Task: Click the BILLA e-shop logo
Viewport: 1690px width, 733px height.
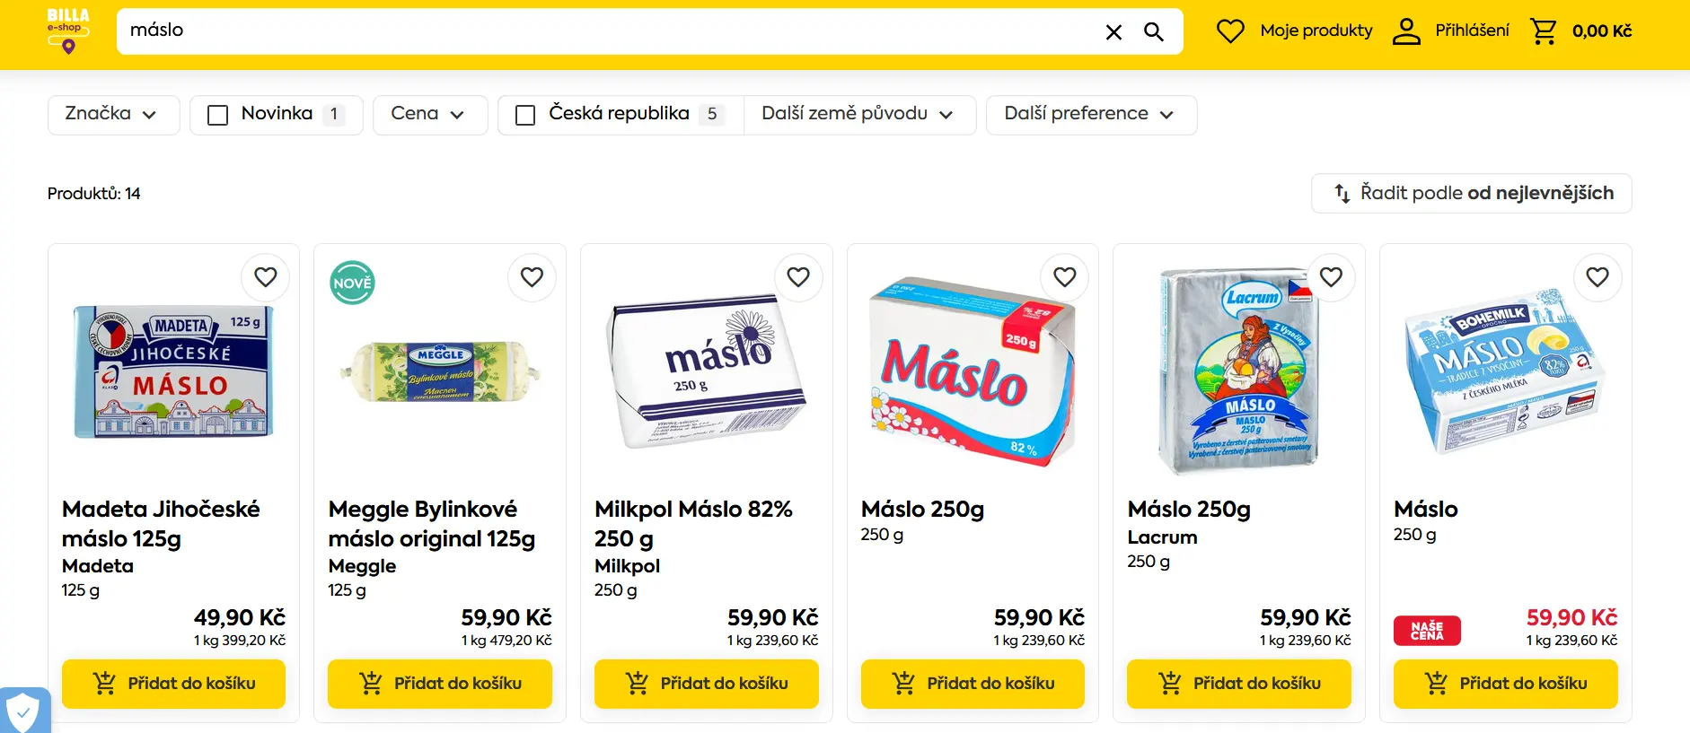Action: [x=68, y=31]
